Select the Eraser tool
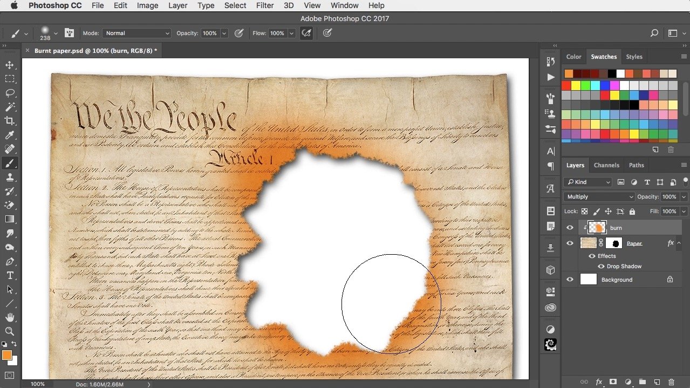Screen dimensions: 690x388 click(x=10, y=205)
